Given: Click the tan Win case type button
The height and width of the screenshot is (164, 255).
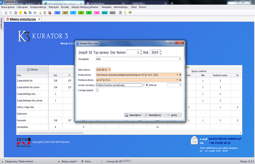Looking at the screenshot, I should coord(65,13).
